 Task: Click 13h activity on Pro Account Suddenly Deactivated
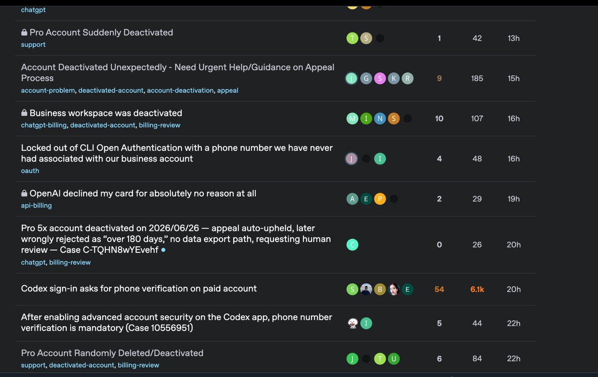tap(514, 38)
